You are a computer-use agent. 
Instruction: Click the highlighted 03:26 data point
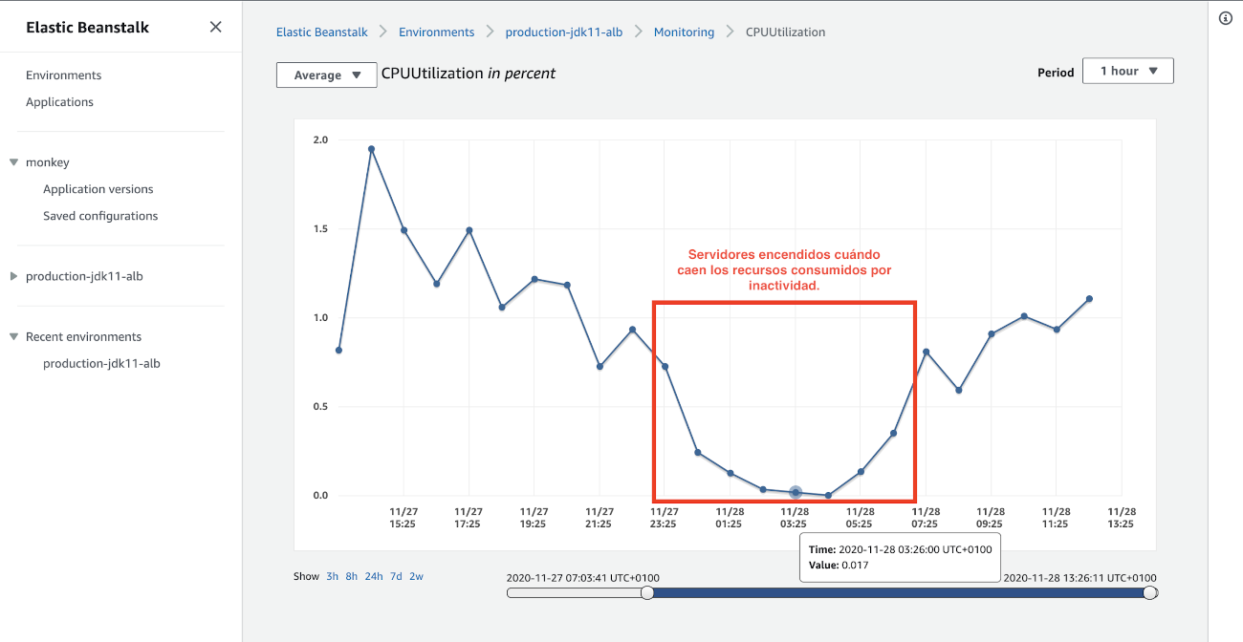(x=796, y=492)
